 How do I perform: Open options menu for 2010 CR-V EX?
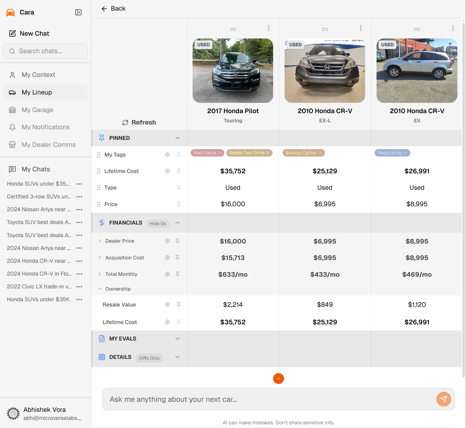[x=453, y=28]
